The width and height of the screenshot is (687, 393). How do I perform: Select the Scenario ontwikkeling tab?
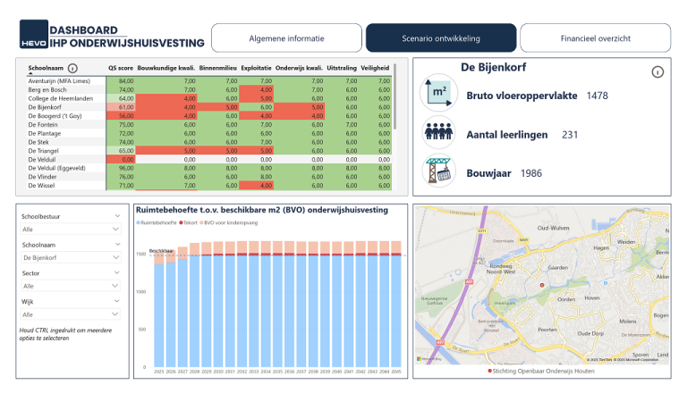pos(441,38)
